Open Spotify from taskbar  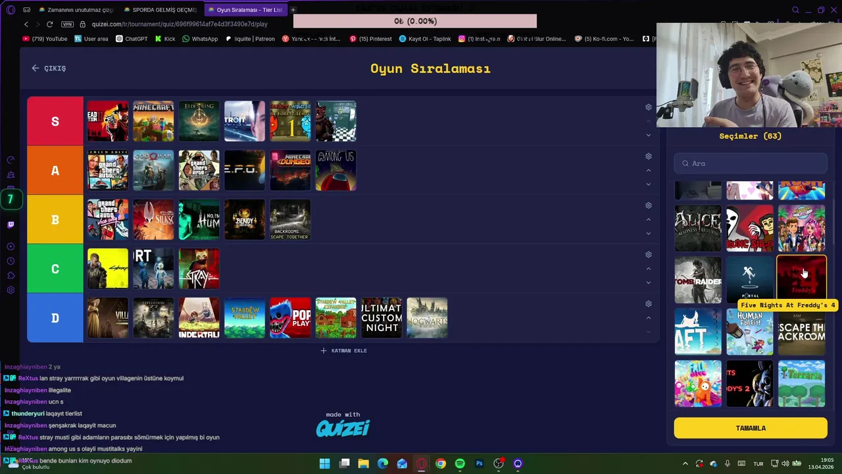tap(460, 463)
